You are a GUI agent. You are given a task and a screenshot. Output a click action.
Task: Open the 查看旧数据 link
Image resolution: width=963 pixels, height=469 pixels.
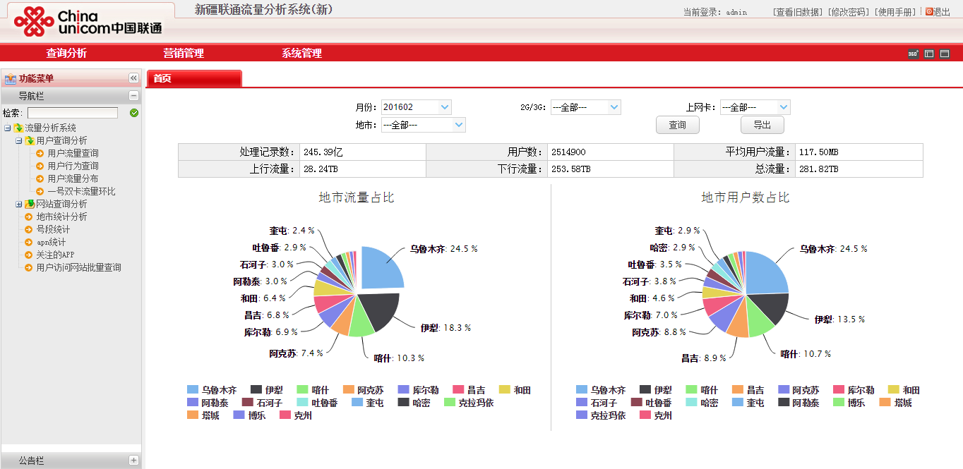tap(798, 12)
